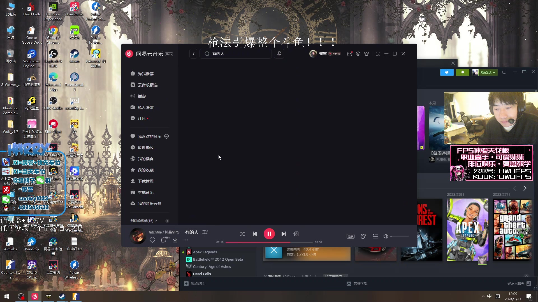Click the search box containing 有的人

(236, 54)
